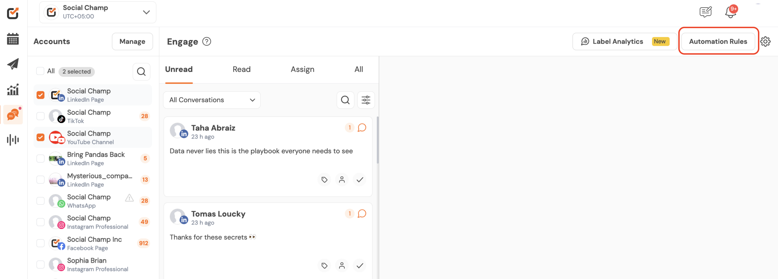778x279 pixels.
Task: Open the calendar icon in left sidebar
Action: coord(13,39)
